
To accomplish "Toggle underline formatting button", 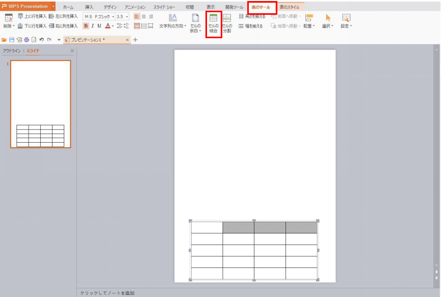I will coord(99,25).
